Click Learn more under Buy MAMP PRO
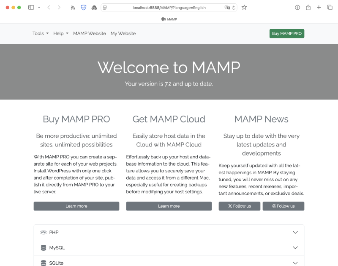The image size is (338, 266). point(76,206)
